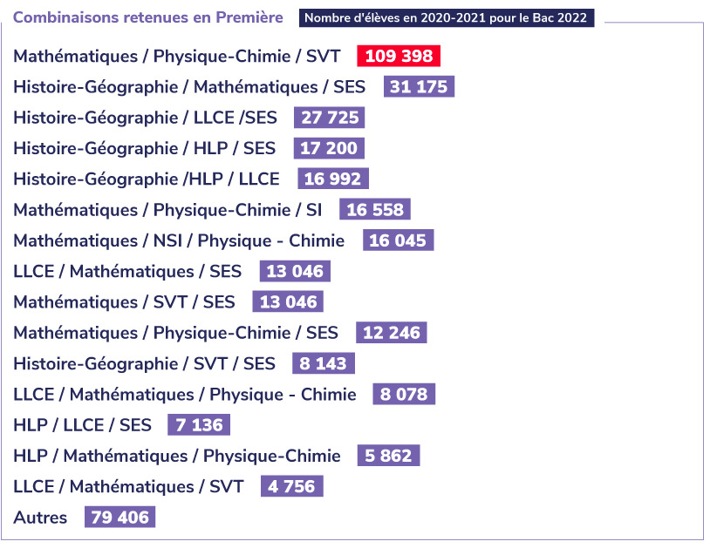
Task: Click the dark "Nombre d'élèves en 2020-2021" header
Action: (x=447, y=18)
